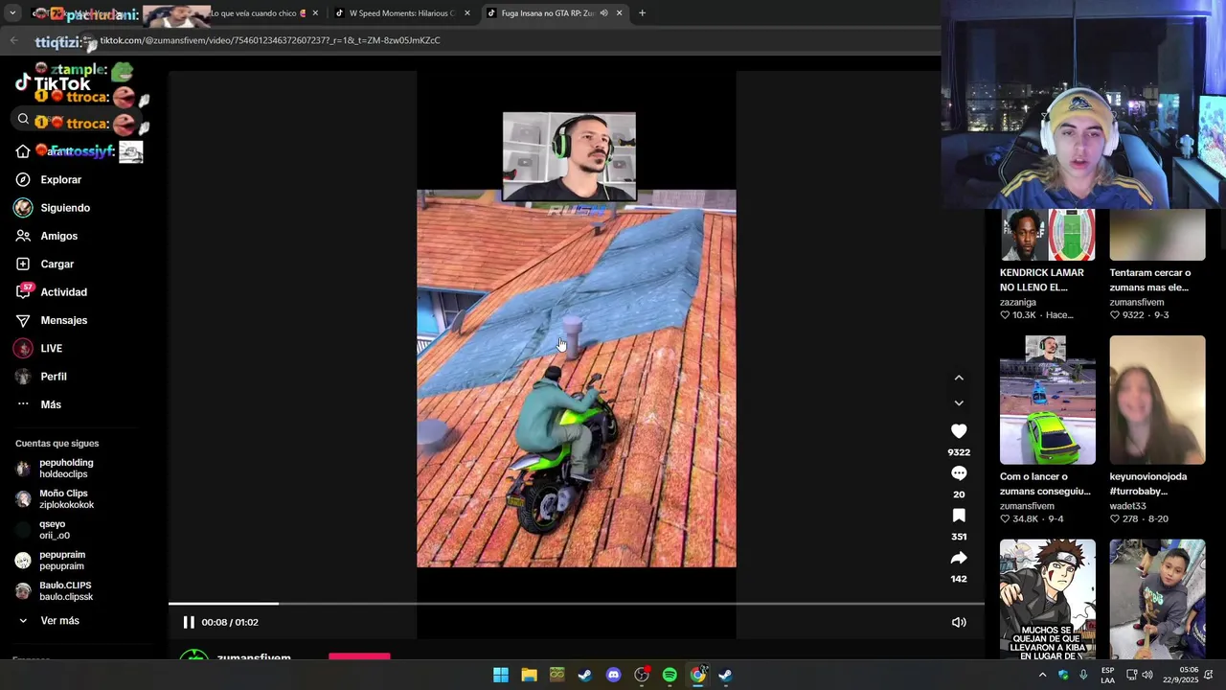1226x690 pixels.
Task: Click the microphone tray icon
Action: pyautogui.click(x=1083, y=675)
